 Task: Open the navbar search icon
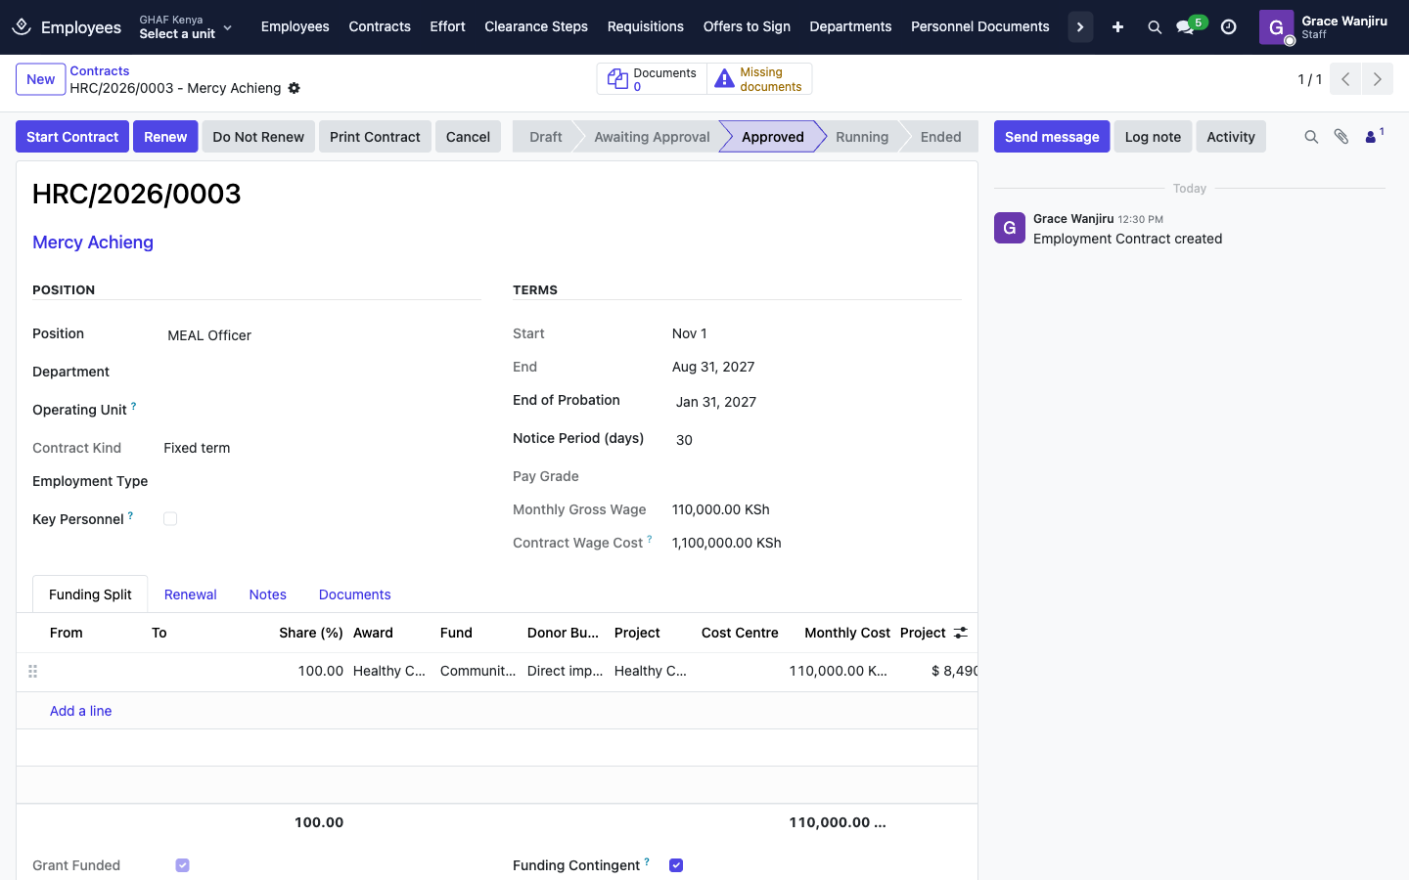pyautogui.click(x=1155, y=27)
